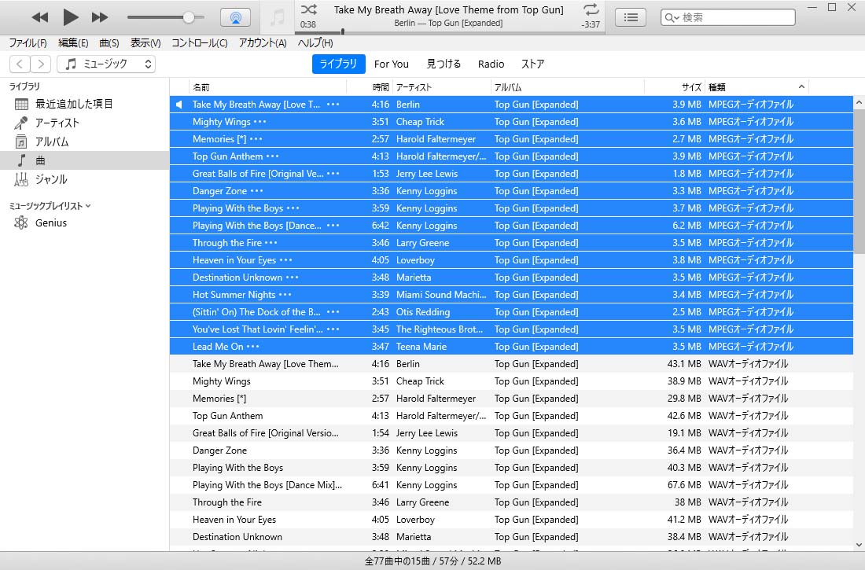Screen dimensions: 865x570
Task: Skip to the next track
Action: (100, 17)
